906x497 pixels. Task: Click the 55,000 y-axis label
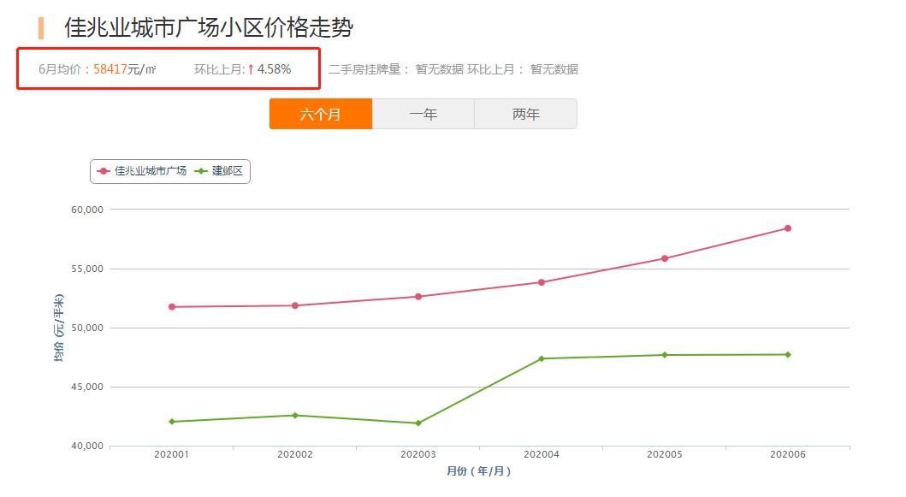point(87,269)
